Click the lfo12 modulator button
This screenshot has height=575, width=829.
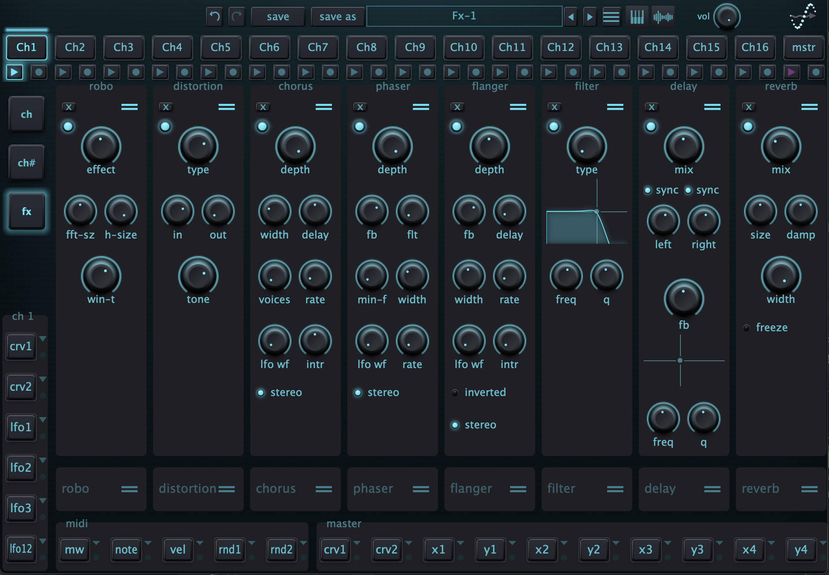coord(21,549)
